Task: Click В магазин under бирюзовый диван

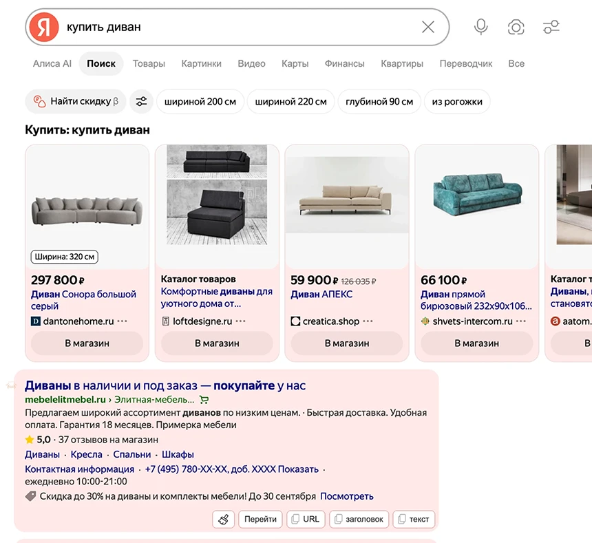Action: point(476,343)
